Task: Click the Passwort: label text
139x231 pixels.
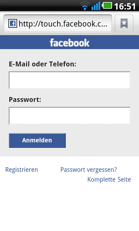Action: click(25, 100)
